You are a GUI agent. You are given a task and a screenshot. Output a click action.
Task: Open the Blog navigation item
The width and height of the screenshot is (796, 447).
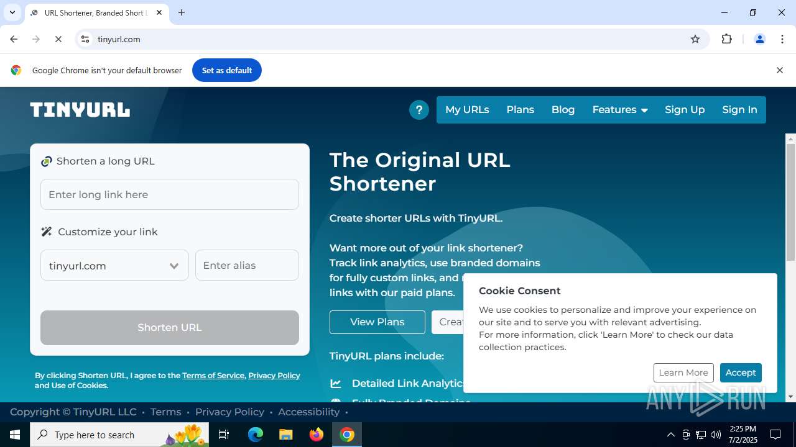point(563,110)
